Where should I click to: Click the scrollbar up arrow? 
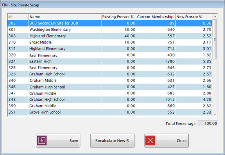click(215, 17)
